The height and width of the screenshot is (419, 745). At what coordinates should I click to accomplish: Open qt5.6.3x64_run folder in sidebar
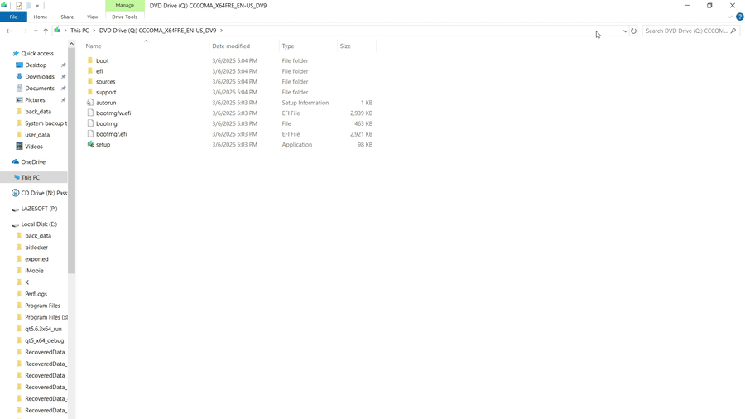[x=43, y=329]
